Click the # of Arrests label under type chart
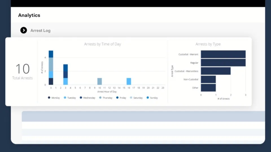 tap(224, 99)
